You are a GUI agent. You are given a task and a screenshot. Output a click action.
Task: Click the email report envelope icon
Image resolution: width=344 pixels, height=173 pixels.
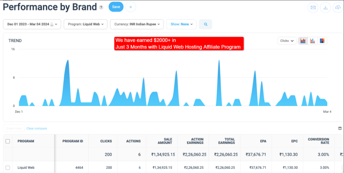313,8
